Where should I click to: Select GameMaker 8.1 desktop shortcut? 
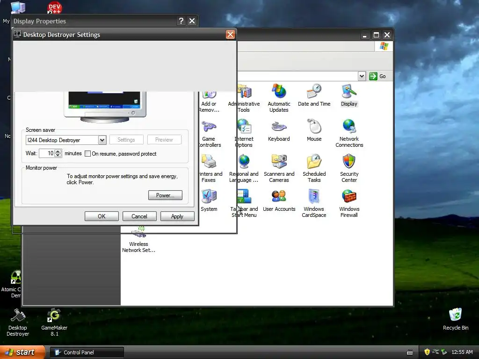(x=54, y=323)
